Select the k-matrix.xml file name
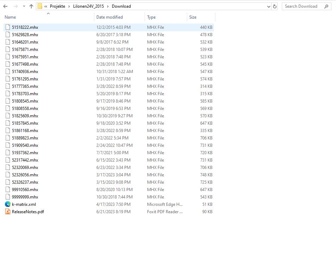This screenshot has height=268, width=336. coord(24,204)
